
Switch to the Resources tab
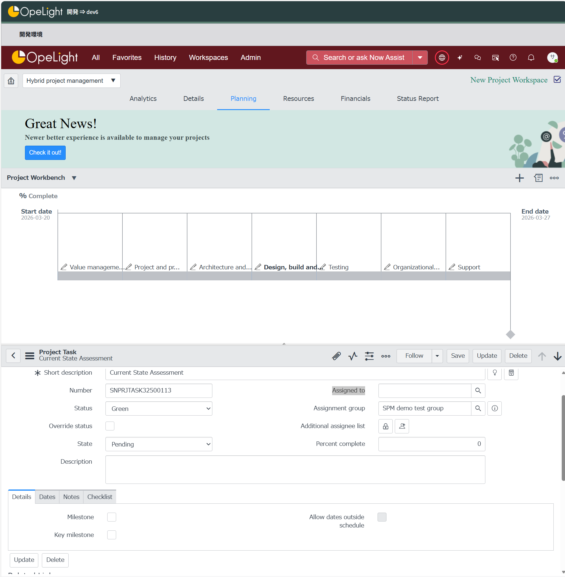pyautogui.click(x=298, y=98)
